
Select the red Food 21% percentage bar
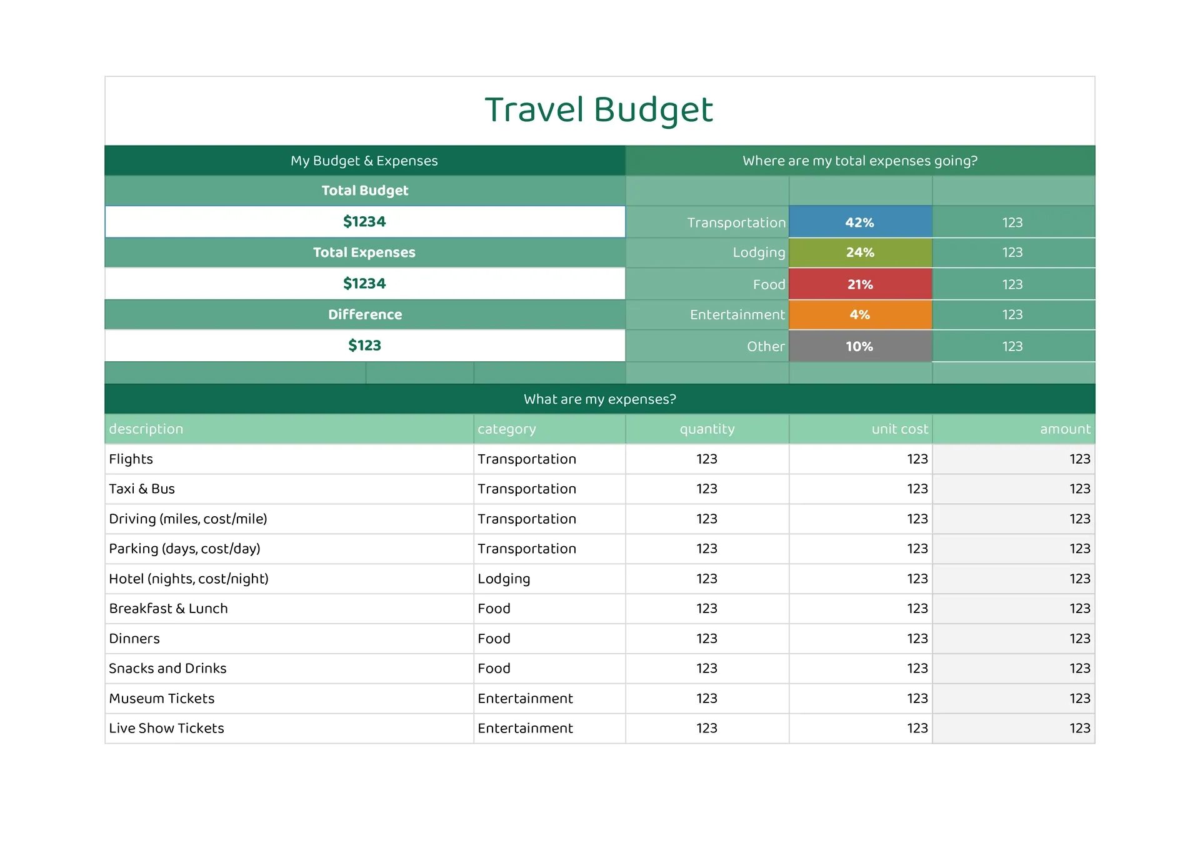pos(861,284)
